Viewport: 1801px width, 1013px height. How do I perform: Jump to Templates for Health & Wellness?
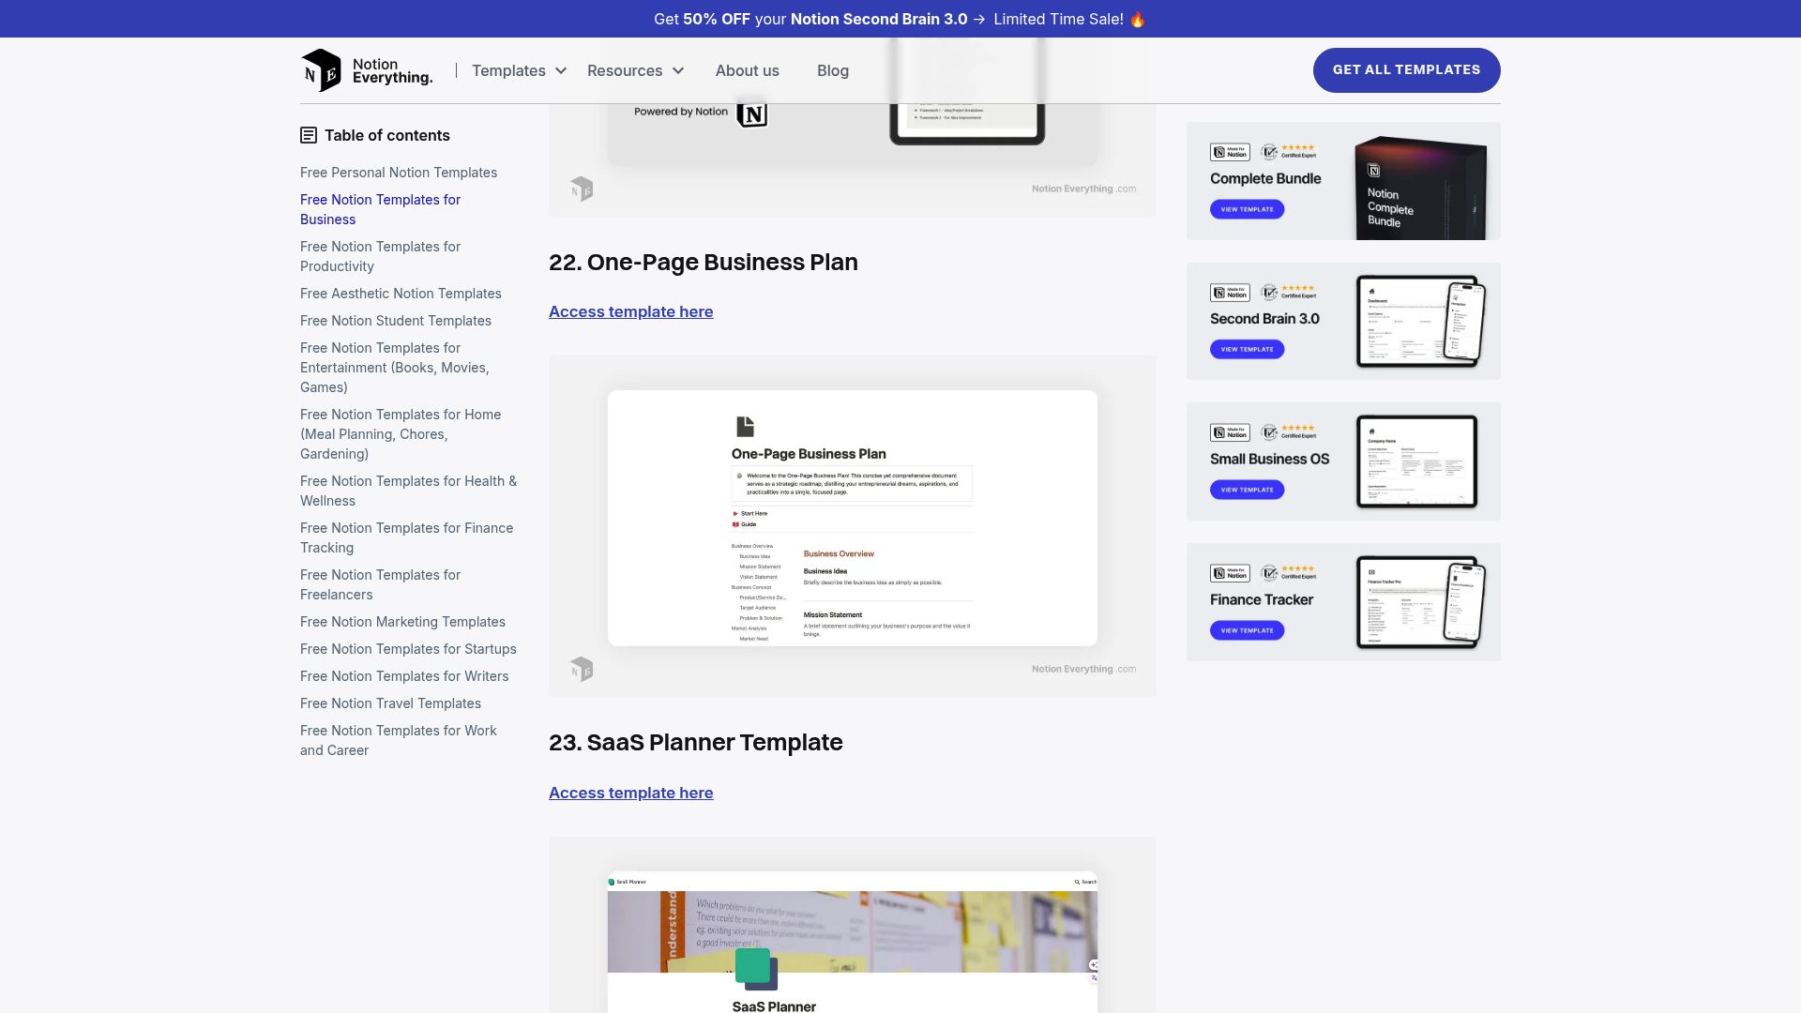408,491
